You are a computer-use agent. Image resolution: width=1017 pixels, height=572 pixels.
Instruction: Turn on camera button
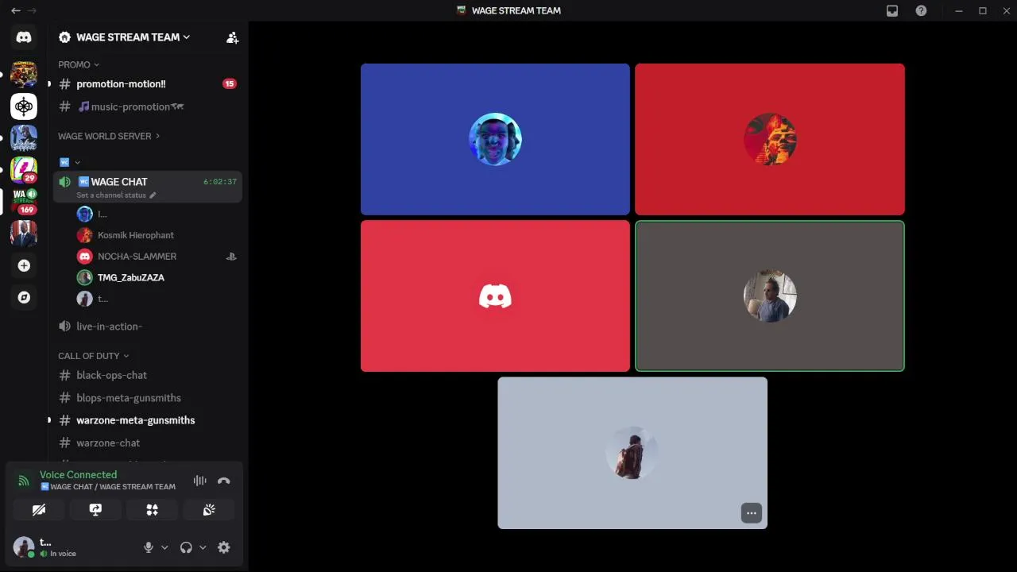(x=39, y=509)
